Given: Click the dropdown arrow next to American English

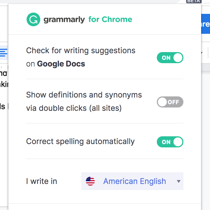Looking at the screenshot, I should click(x=178, y=181).
